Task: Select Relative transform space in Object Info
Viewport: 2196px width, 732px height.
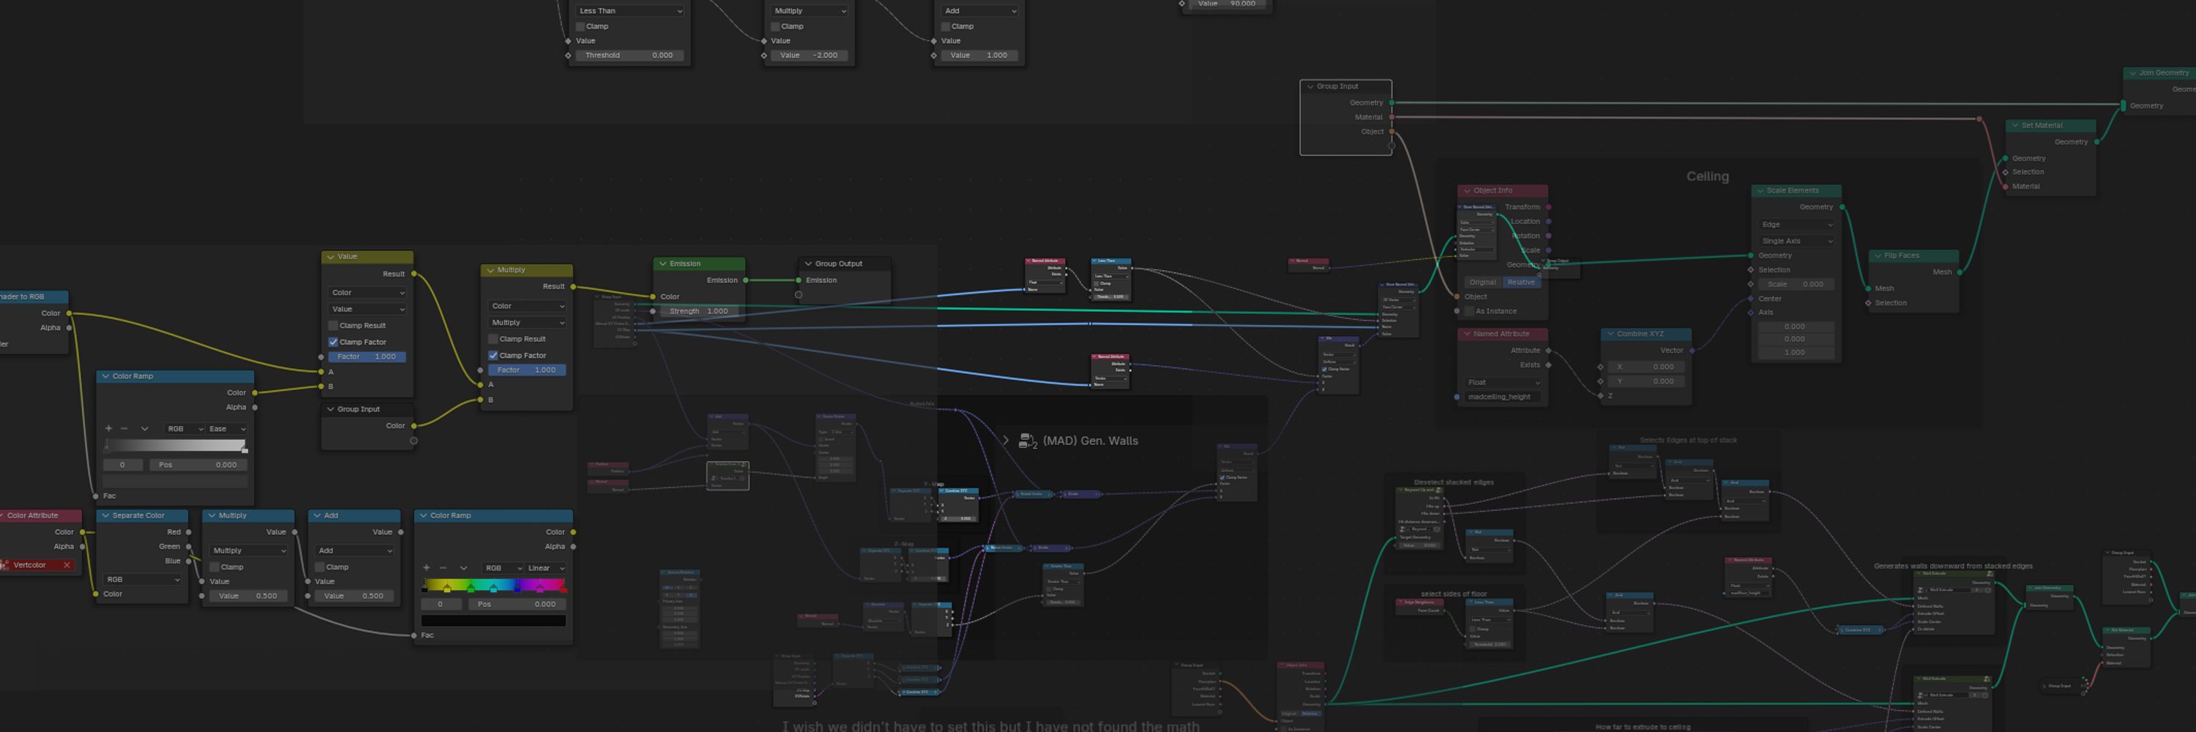Action: point(1521,282)
